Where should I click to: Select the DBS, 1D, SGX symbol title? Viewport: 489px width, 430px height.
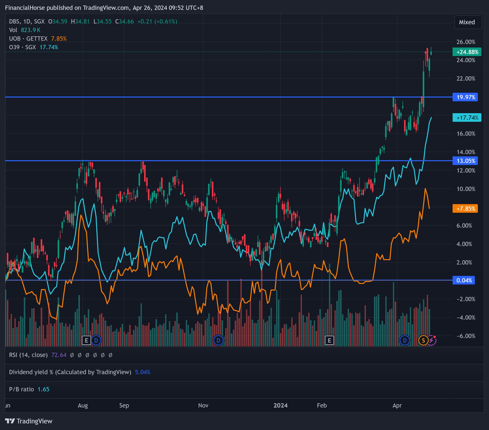click(27, 21)
